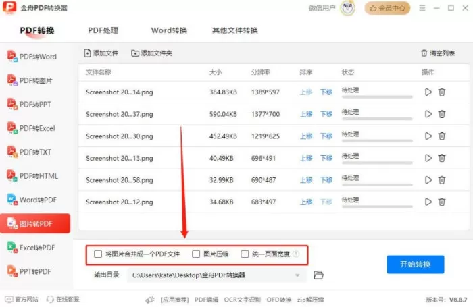This screenshot has width=473, height=307.
Task: Click the info icon beside 统一页面宽度
Action: (296, 254)
